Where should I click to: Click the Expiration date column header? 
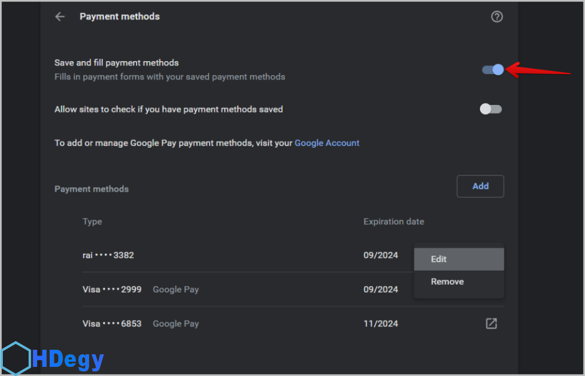394,221
